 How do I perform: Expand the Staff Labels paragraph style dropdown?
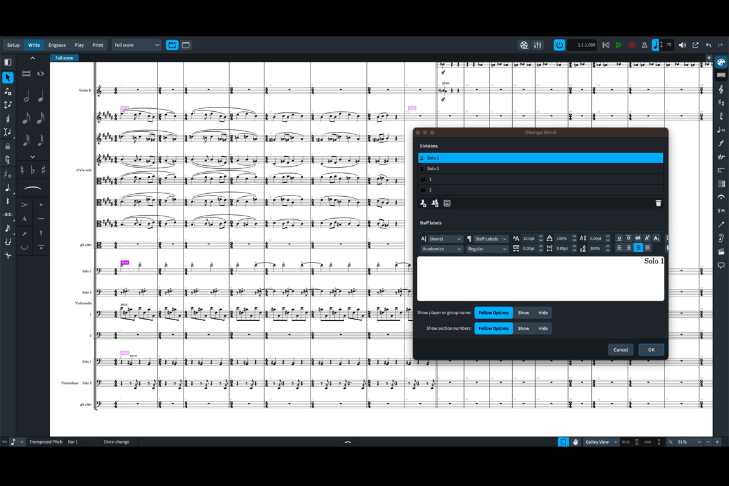490,239
